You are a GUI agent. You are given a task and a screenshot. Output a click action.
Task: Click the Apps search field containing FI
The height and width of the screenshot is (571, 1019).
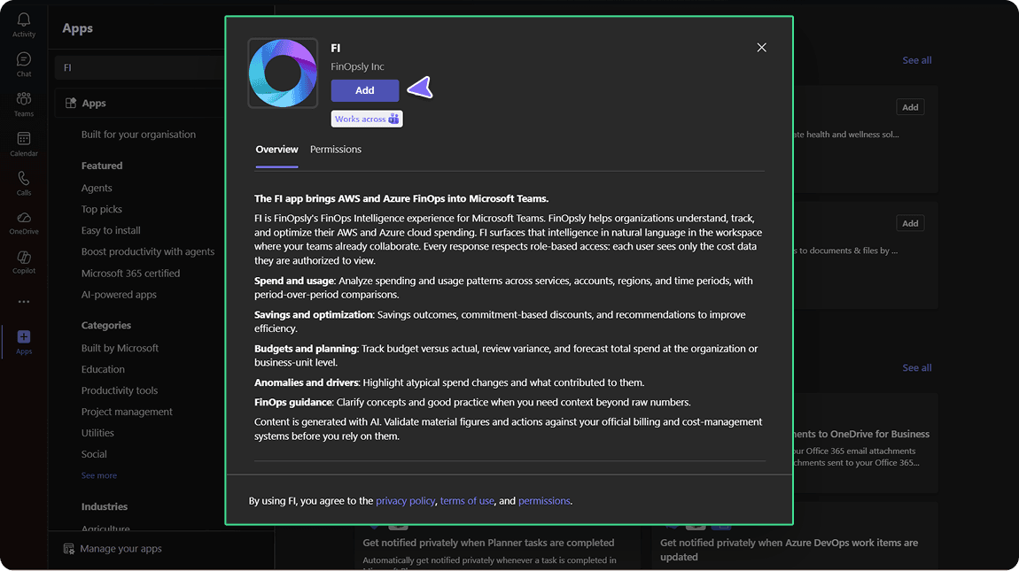(x=140, y=67)
